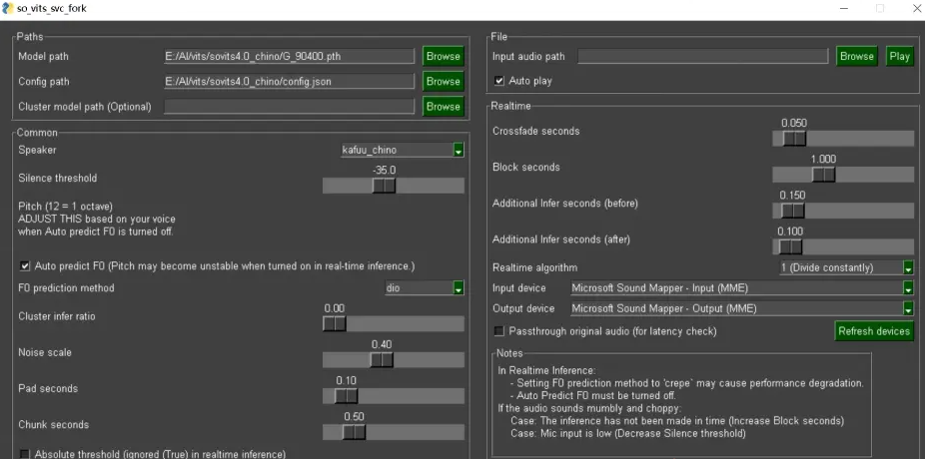The height and width of the screenshot is (459, 925).
Task: Click the Chunk seconds slider handle
Action: 354,432
